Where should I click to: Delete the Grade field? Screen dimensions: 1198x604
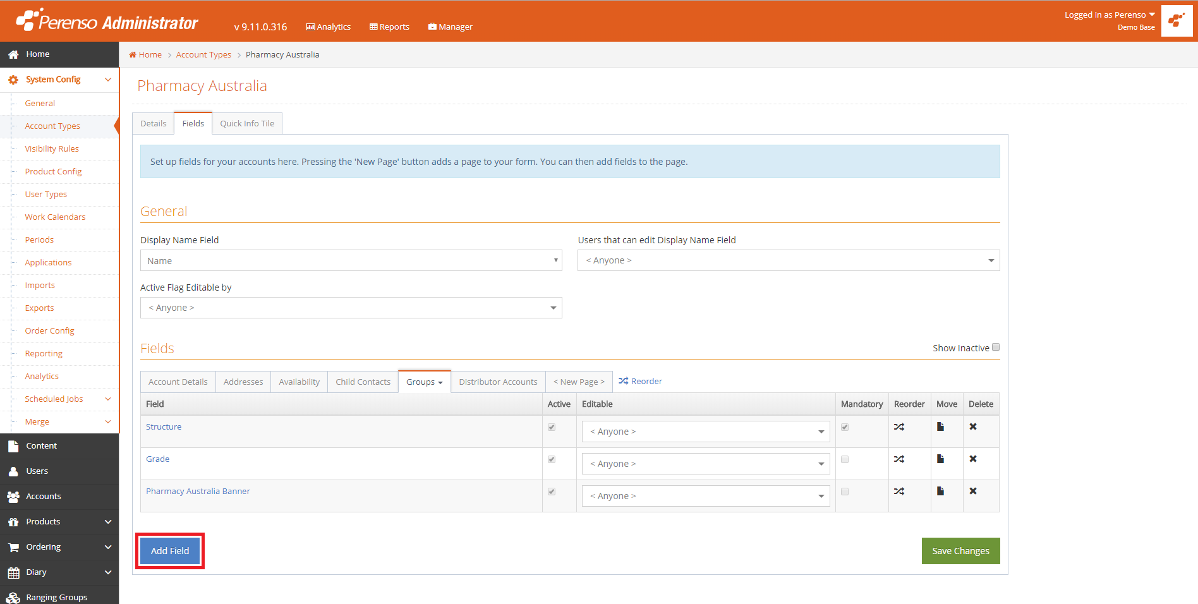click(x=973, y=459)
